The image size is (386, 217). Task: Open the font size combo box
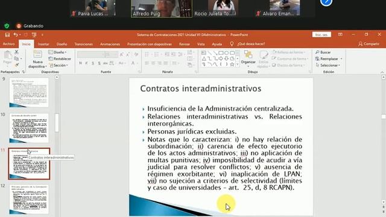(x=111, y=55)
